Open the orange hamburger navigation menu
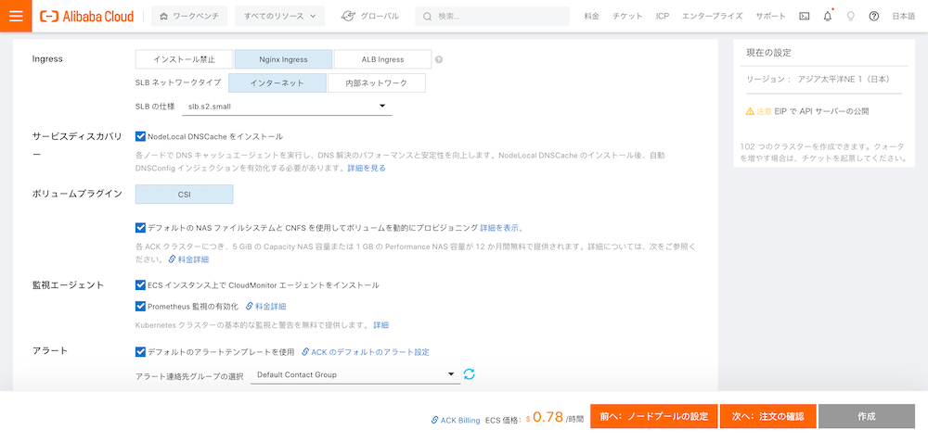This screenshot has width=928, height=442. pyautogui.click(x=16, y=16)
